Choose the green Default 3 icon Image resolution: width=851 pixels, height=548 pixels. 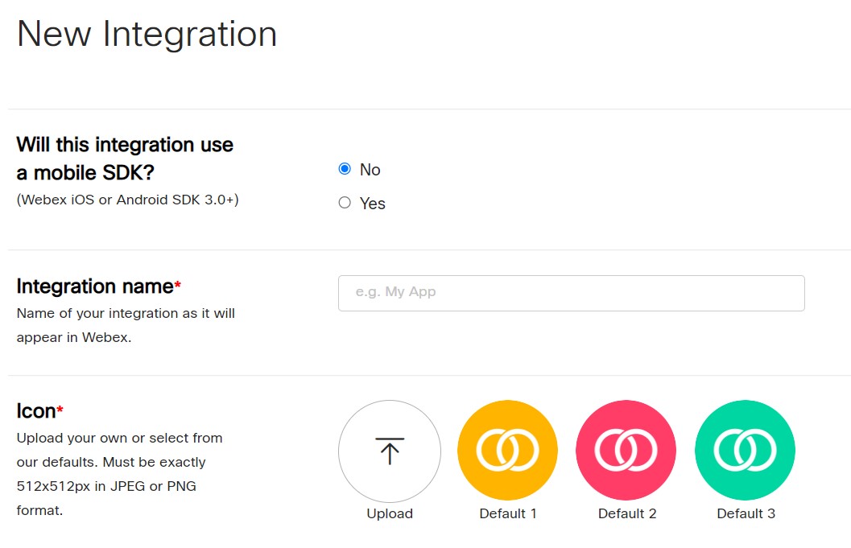745,451
